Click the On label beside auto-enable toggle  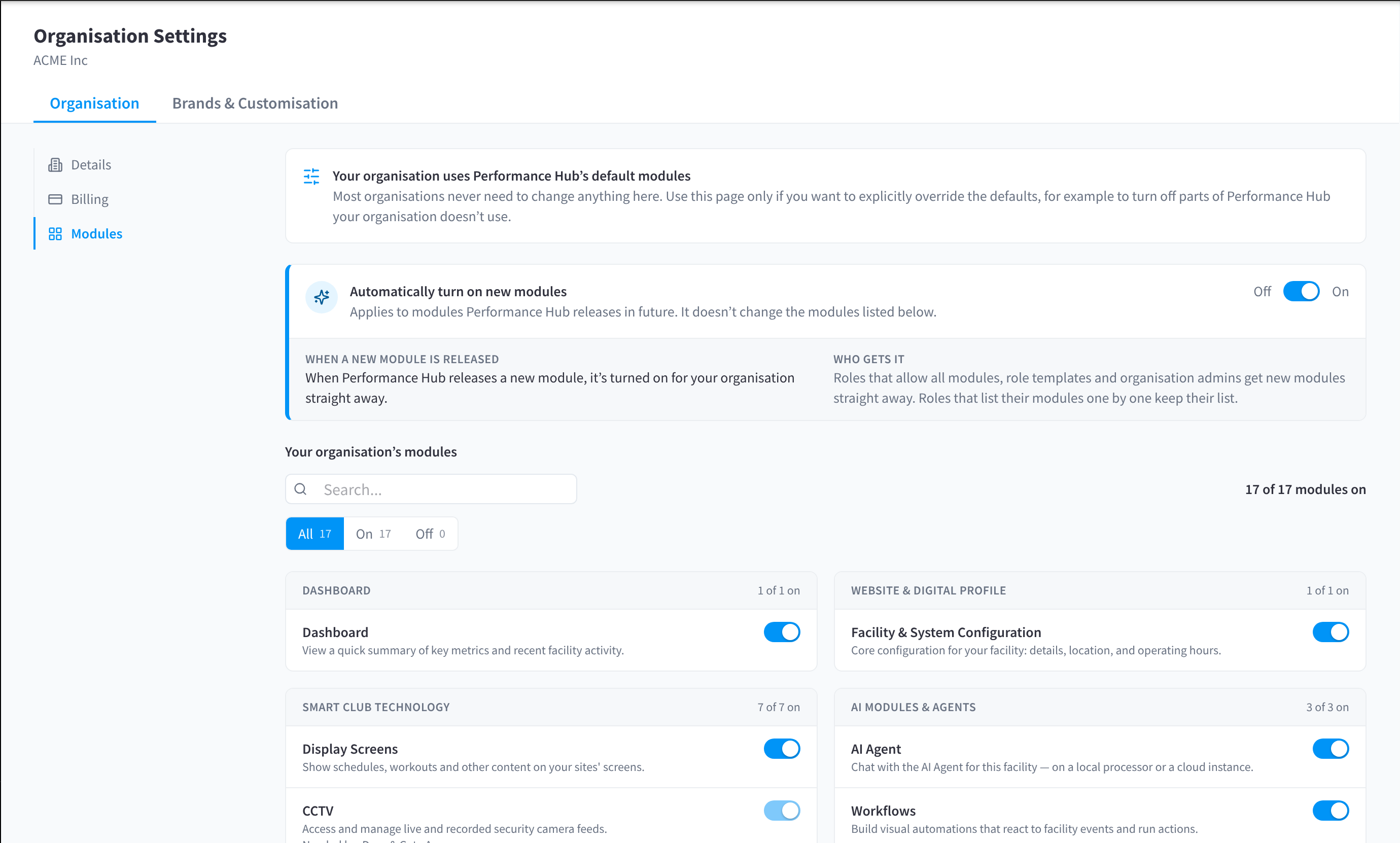(x=1340, y=292)
